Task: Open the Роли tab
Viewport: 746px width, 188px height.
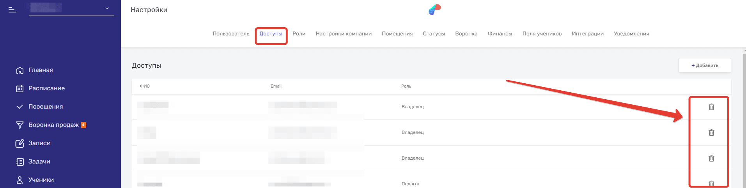Action: tap(299, 34)
